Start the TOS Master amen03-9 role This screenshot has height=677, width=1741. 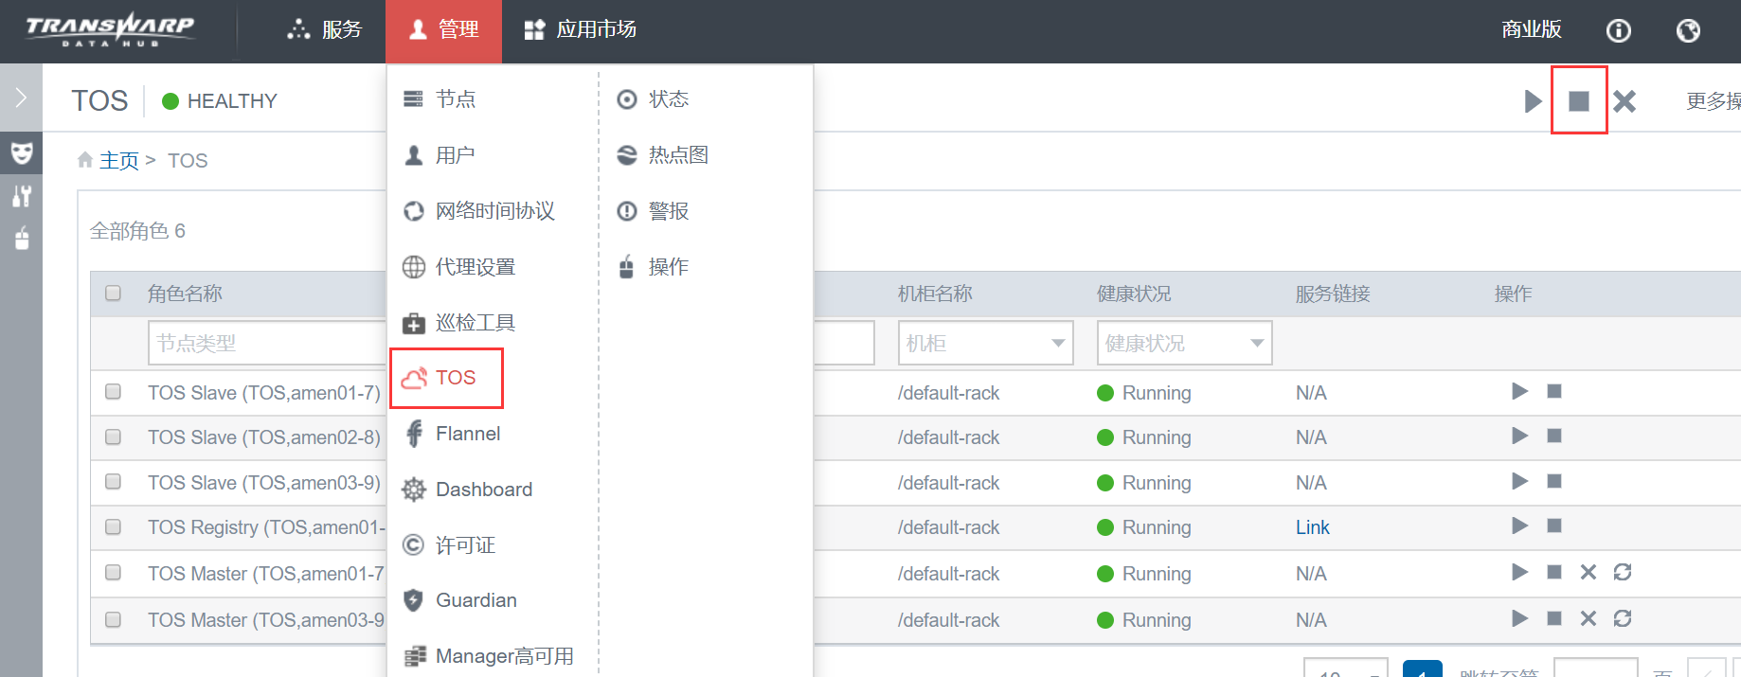point(1520,618)
